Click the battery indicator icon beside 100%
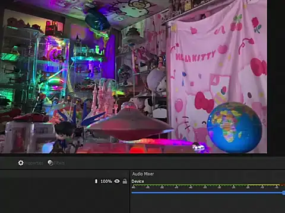This screenshot has height=213, width=285. point(96,181)
